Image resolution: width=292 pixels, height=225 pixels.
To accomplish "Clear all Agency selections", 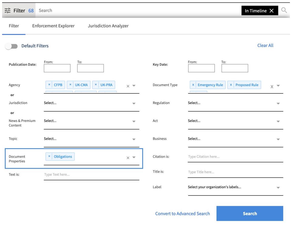I will (128, 86).
